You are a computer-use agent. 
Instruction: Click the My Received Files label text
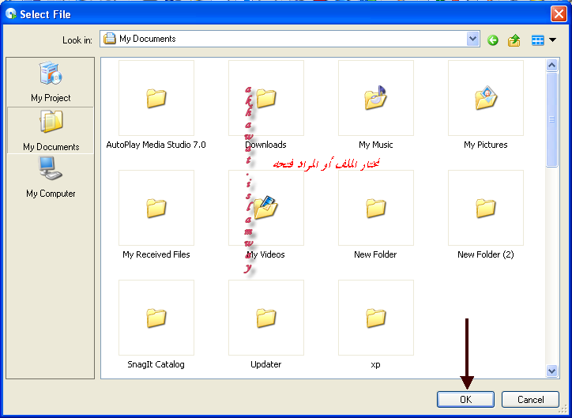pos(156,254)
